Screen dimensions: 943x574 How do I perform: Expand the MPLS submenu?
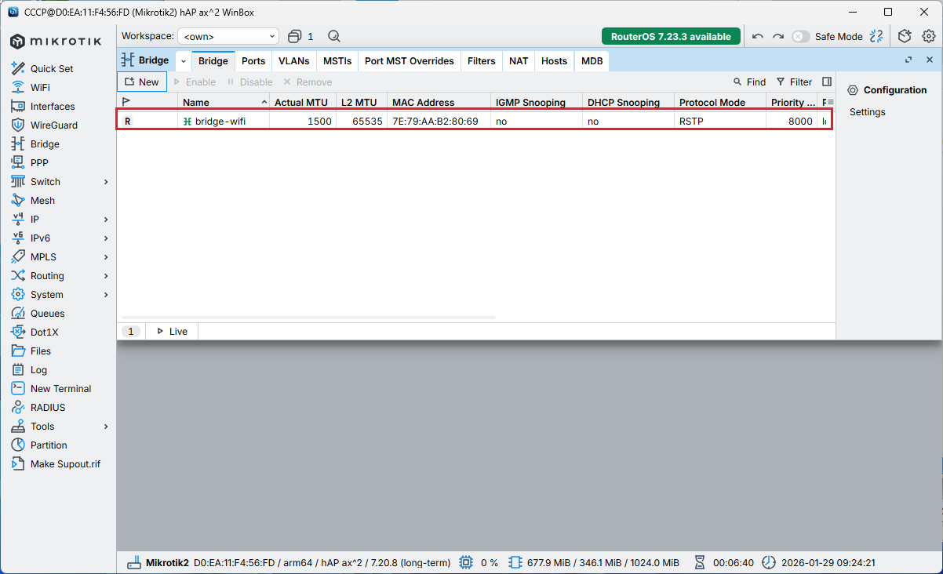[x=106, y=256]
